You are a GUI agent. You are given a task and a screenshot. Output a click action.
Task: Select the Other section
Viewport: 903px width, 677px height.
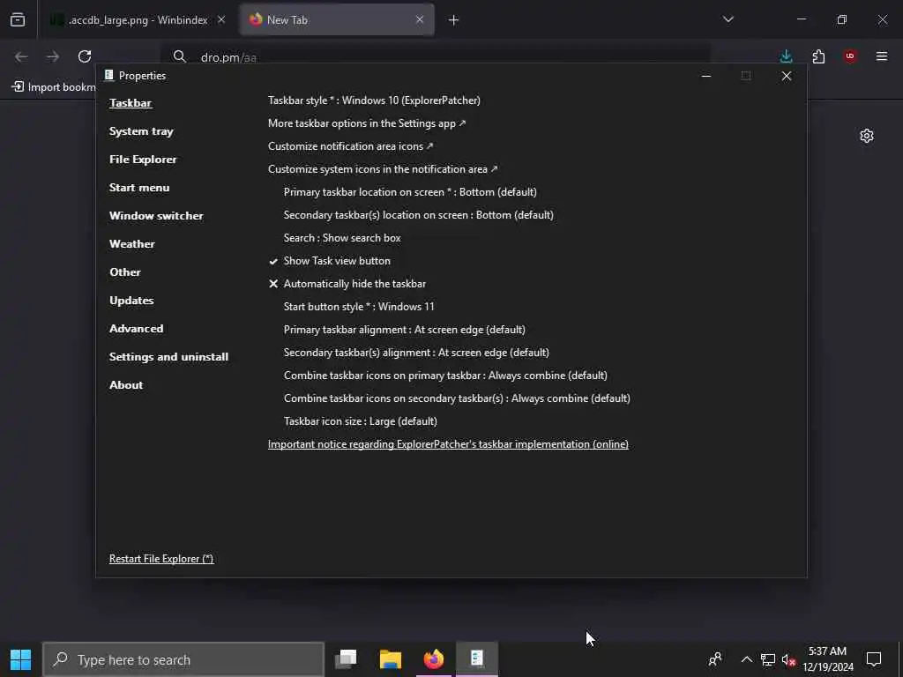click(125, 272)
